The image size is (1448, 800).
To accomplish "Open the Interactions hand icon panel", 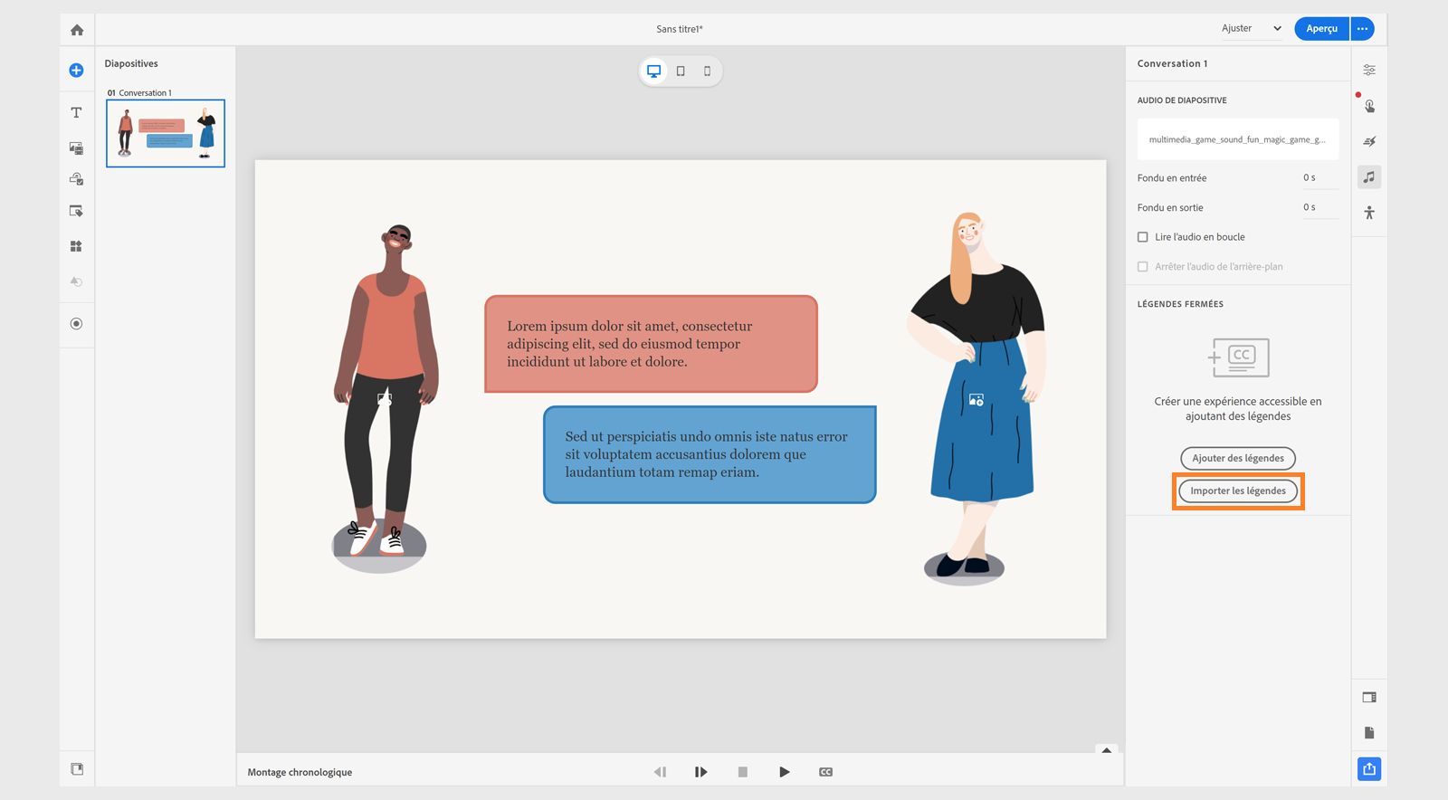I will coord(1369,106).
